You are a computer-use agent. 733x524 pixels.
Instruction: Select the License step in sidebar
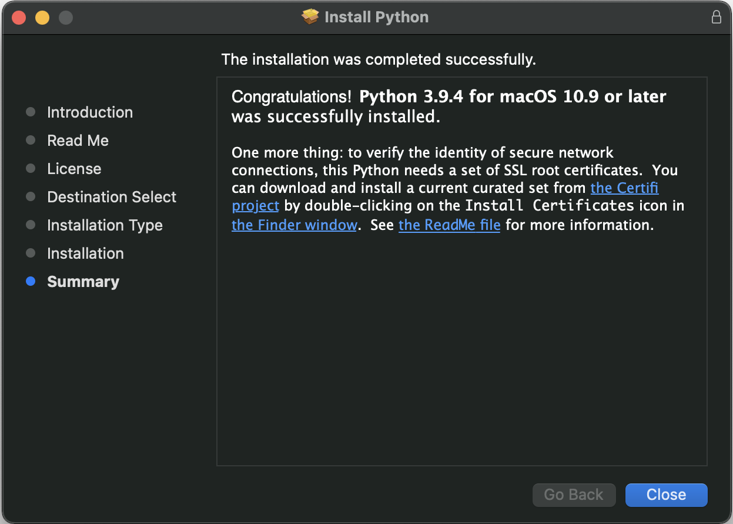[74, 169]
